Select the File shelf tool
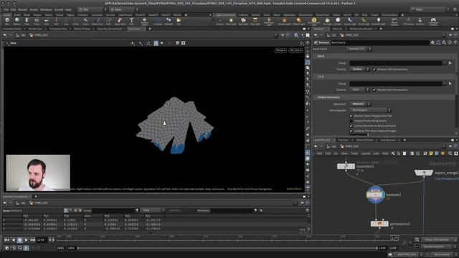The height and width of the screenshot is (258, 459). point(179,21)
